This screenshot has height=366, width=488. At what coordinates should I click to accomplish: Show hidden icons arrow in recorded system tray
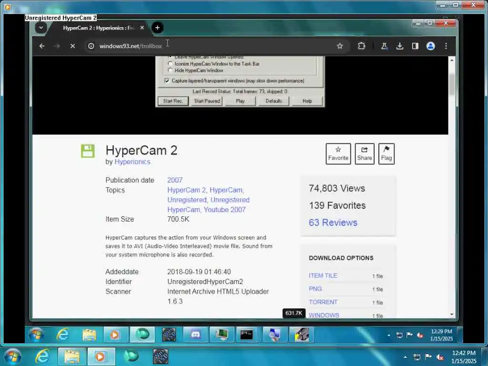[x=389, y=335]
